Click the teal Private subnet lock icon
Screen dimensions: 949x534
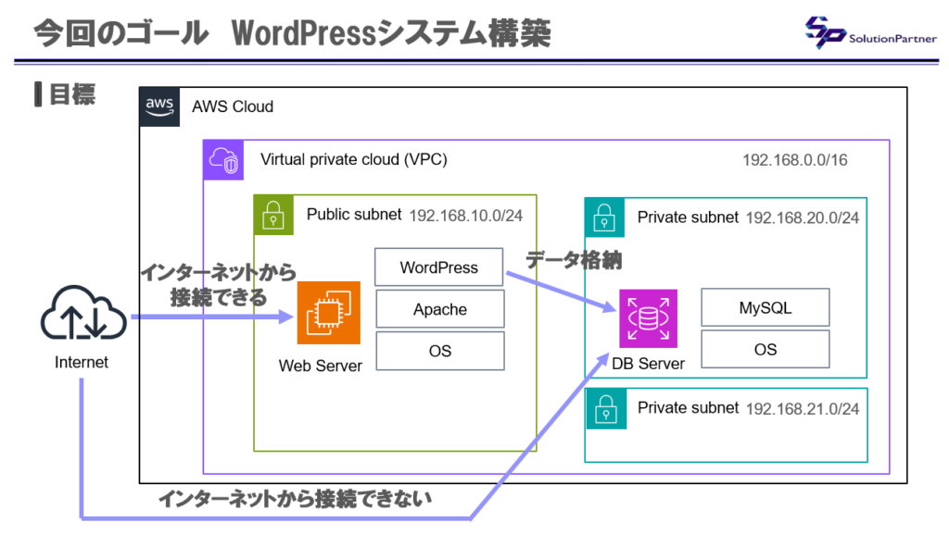coord(604,217)
